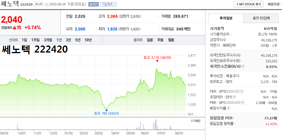
Task: Click the plus icon on MY STOCK 추가
Action: coord(238,4)
